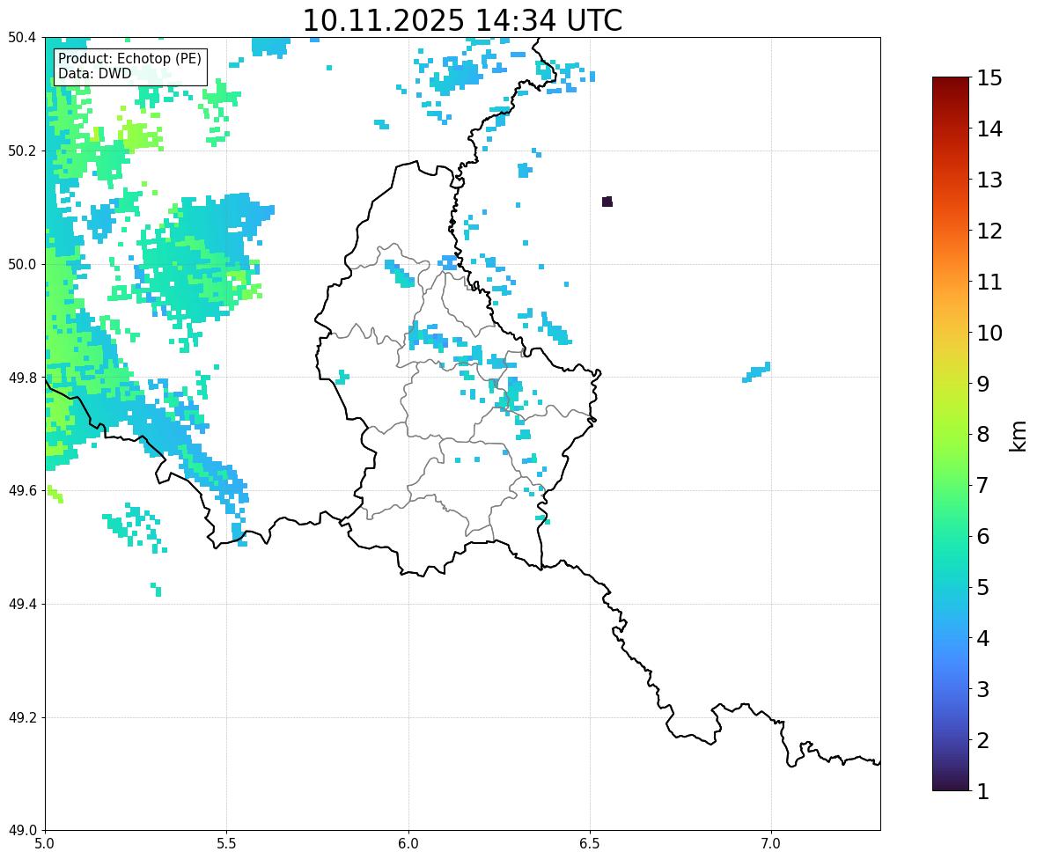This screenshot has width=1037, height=859.
Task: Click the x-axis label 6.5
Action: [x=590, y=844]
